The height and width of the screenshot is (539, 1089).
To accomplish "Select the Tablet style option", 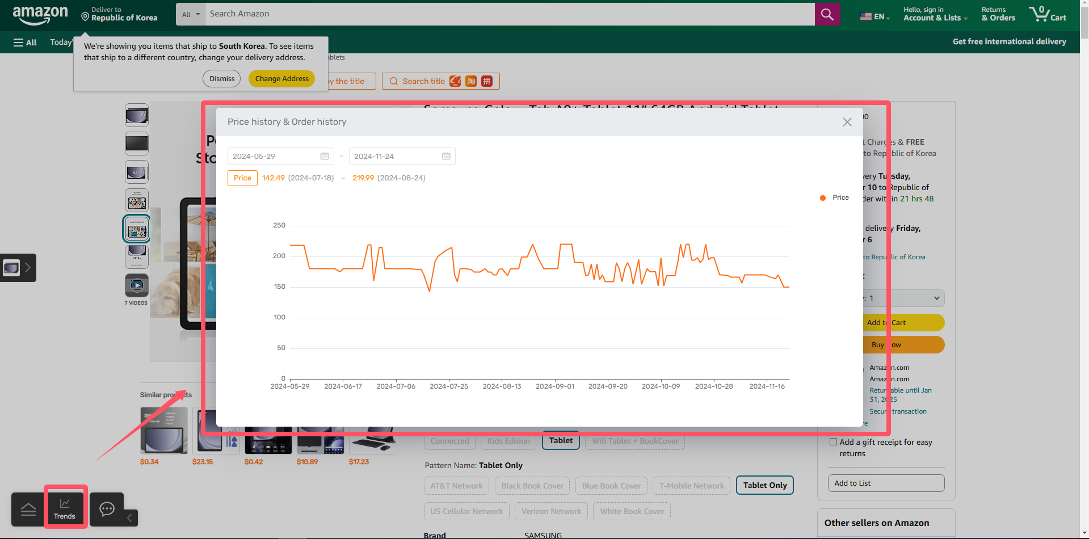I will 561,441.
